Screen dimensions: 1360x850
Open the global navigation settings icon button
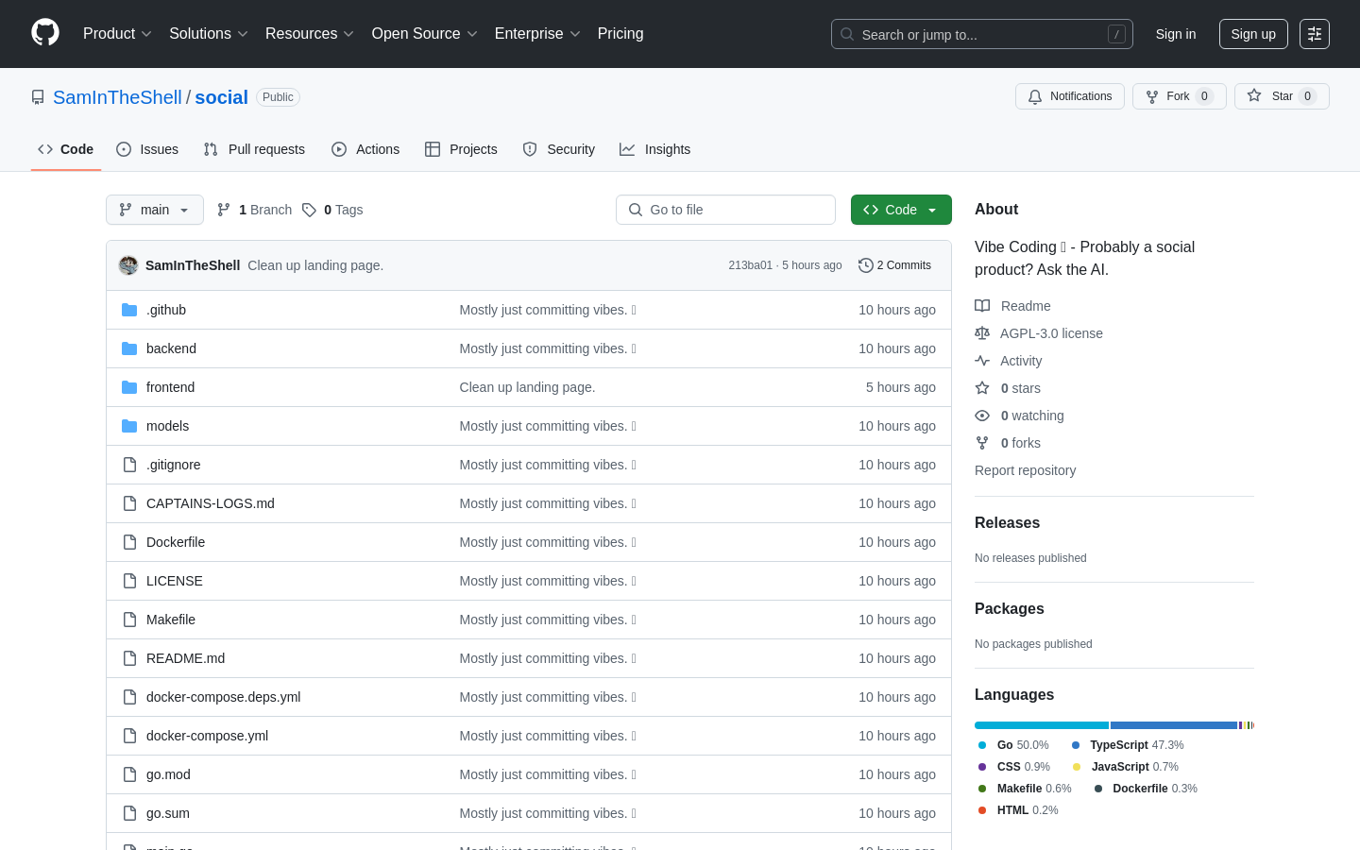point(1315,34)
